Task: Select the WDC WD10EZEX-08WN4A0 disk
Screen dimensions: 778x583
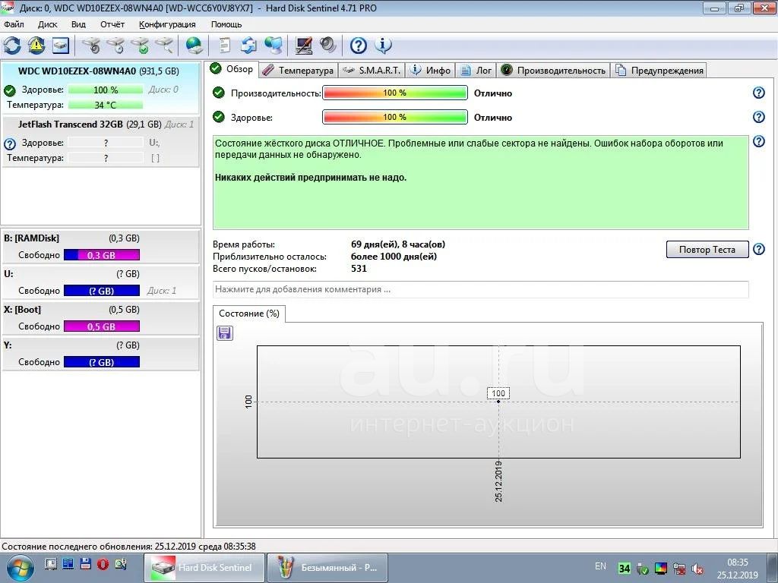Action: pos(101,88)
